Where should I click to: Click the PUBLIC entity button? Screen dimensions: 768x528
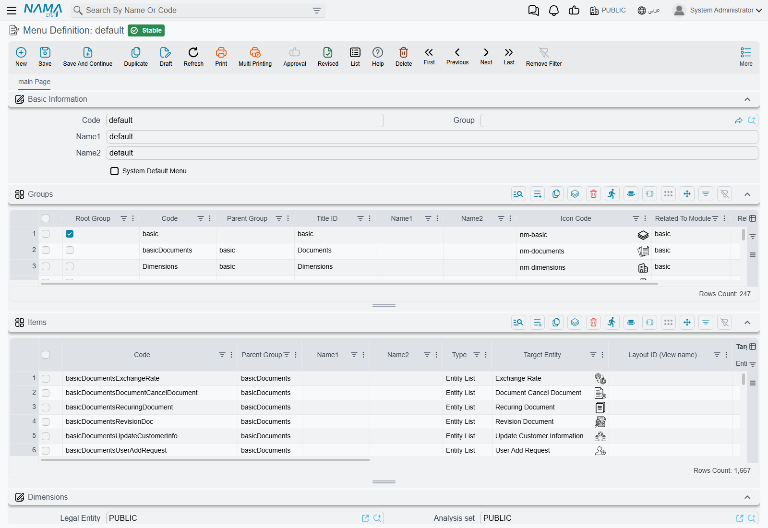tap(608, 10)
